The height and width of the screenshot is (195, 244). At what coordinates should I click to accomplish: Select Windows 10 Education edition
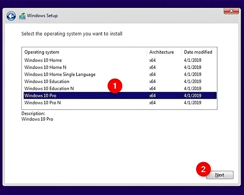pos(46,81)
